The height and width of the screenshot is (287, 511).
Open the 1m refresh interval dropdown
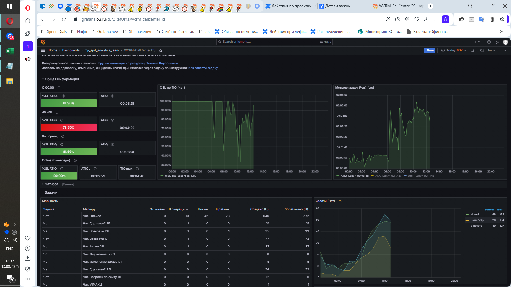click(x=491, y=50)
